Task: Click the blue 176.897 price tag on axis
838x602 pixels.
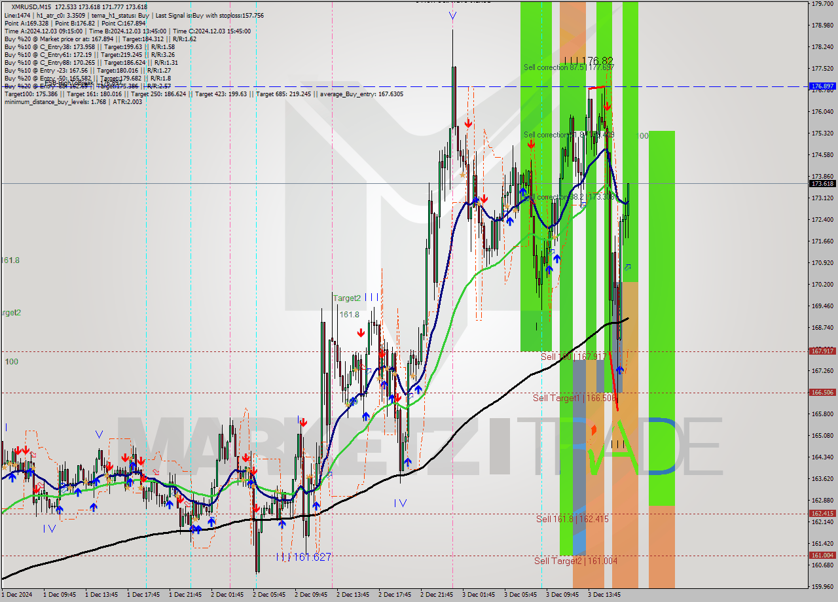Action: [x=822, y=86]
